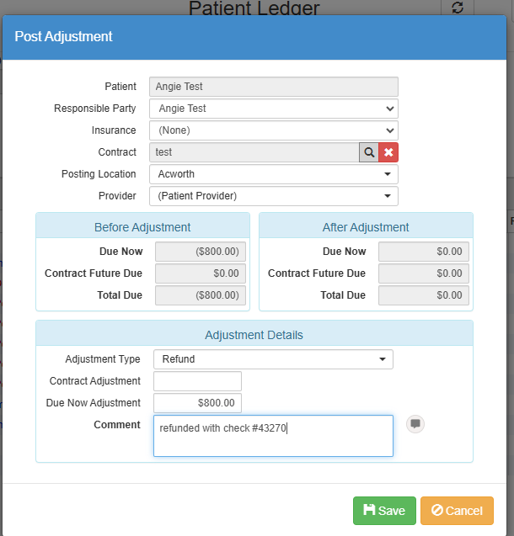Open Responsible Party dropdown

[274, 109]
